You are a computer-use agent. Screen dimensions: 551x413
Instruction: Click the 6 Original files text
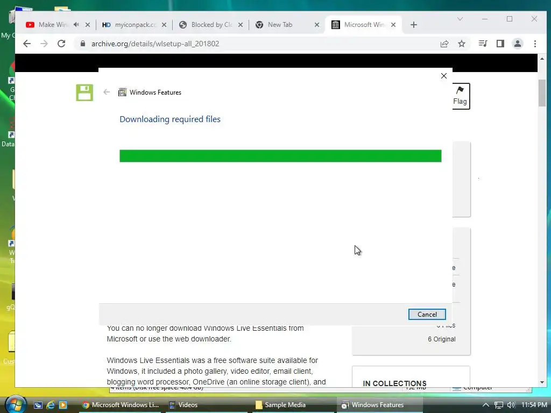(x=441, y=339)
